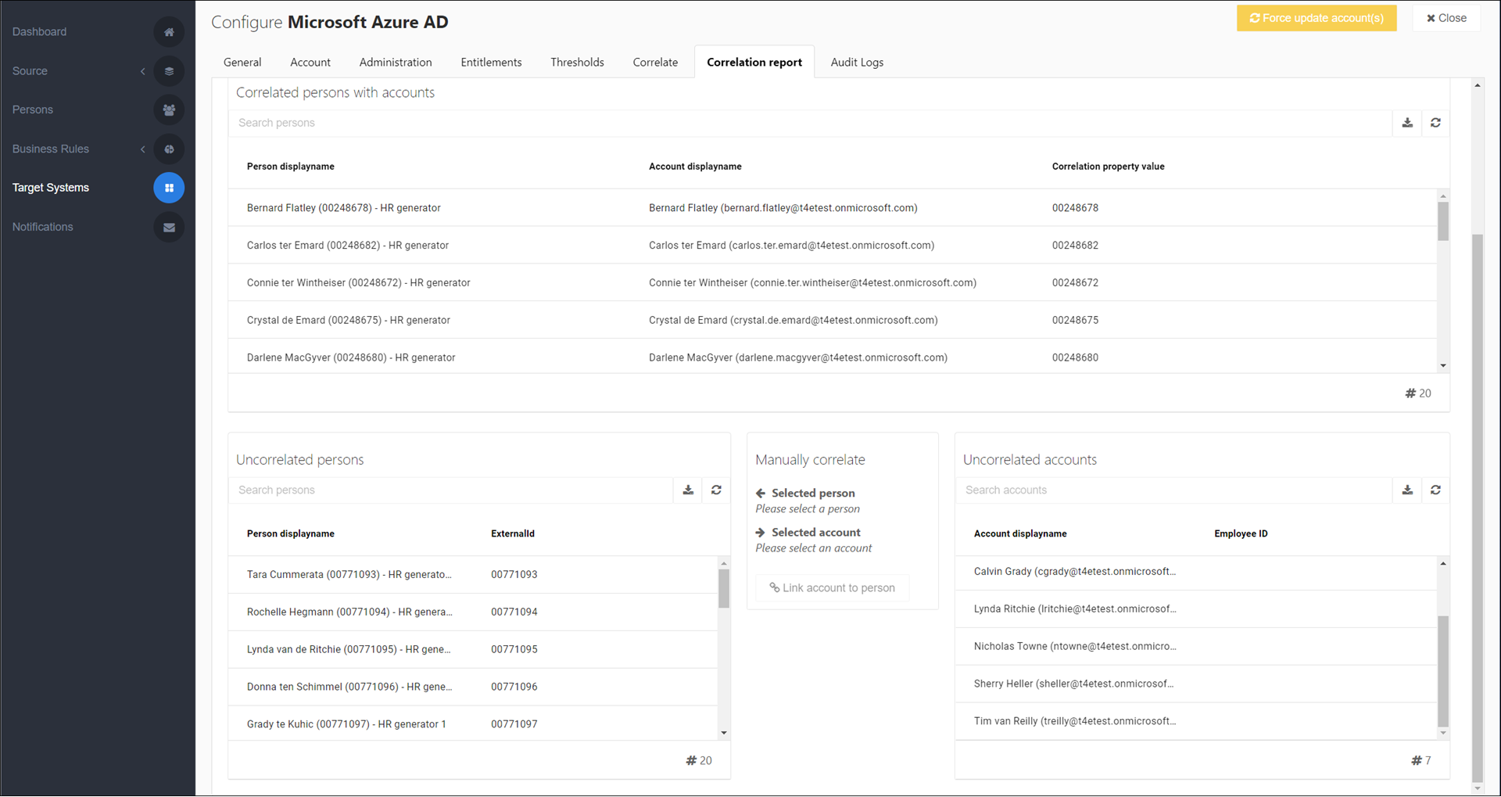Download the uncorrelated accounts list
Screen dimensions: 1501x797
(1407, 490)
